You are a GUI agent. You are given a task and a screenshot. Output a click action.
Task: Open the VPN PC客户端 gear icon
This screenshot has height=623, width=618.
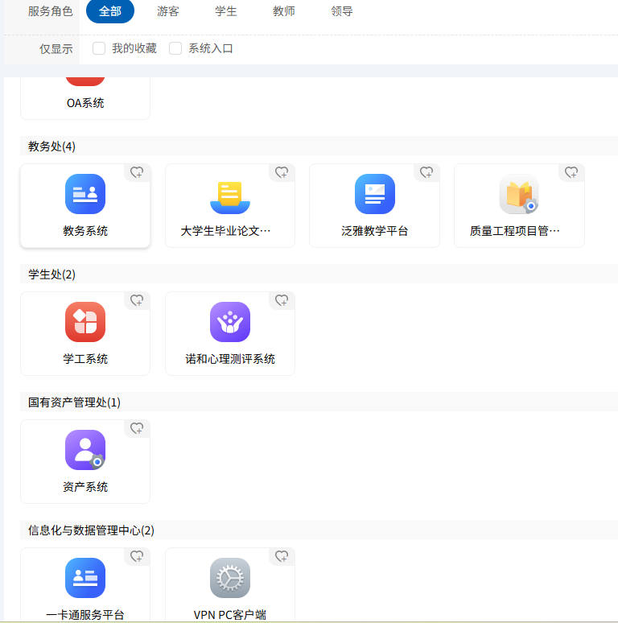click(230, 578)
